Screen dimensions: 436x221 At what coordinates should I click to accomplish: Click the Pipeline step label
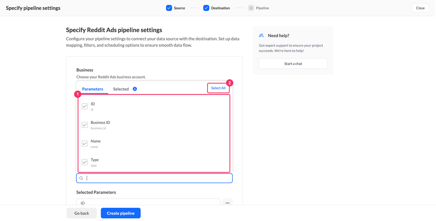click(262, 8)
